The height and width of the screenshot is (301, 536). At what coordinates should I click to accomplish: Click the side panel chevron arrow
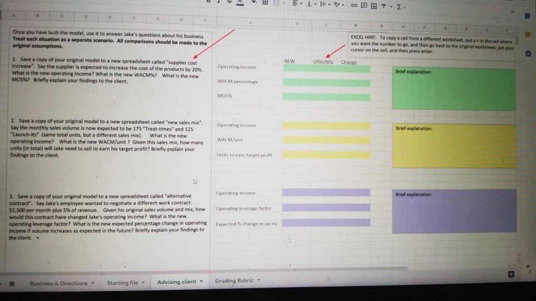tap(529, 271)
